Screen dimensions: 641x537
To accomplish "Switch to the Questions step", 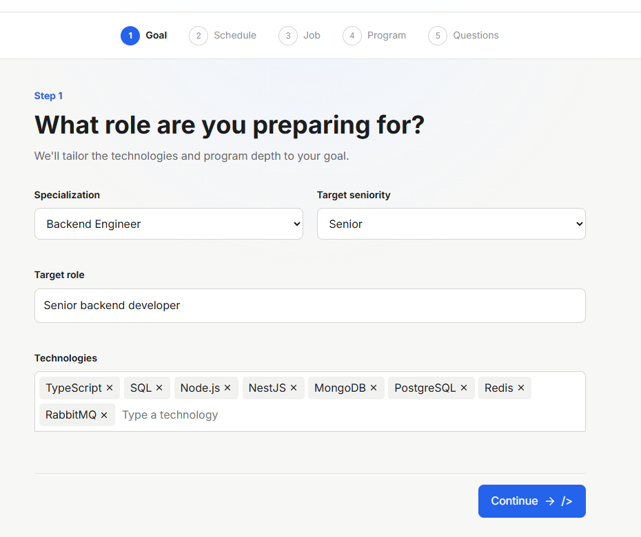I will [464, 36].
